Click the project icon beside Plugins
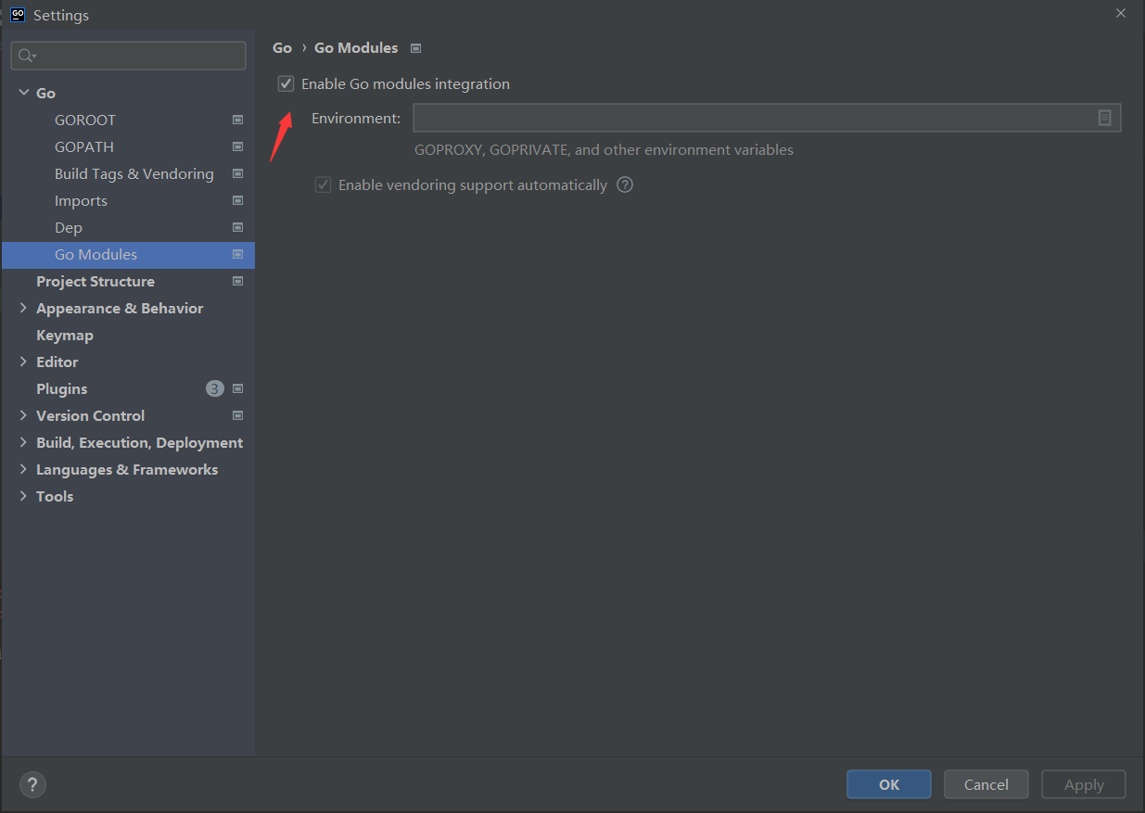Viewport: 1145px width, 813px height. coord(237,388)
